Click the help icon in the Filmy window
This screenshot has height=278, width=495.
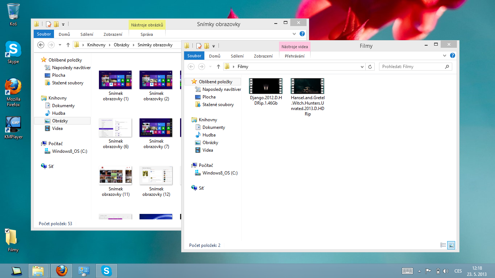(452, 56)
